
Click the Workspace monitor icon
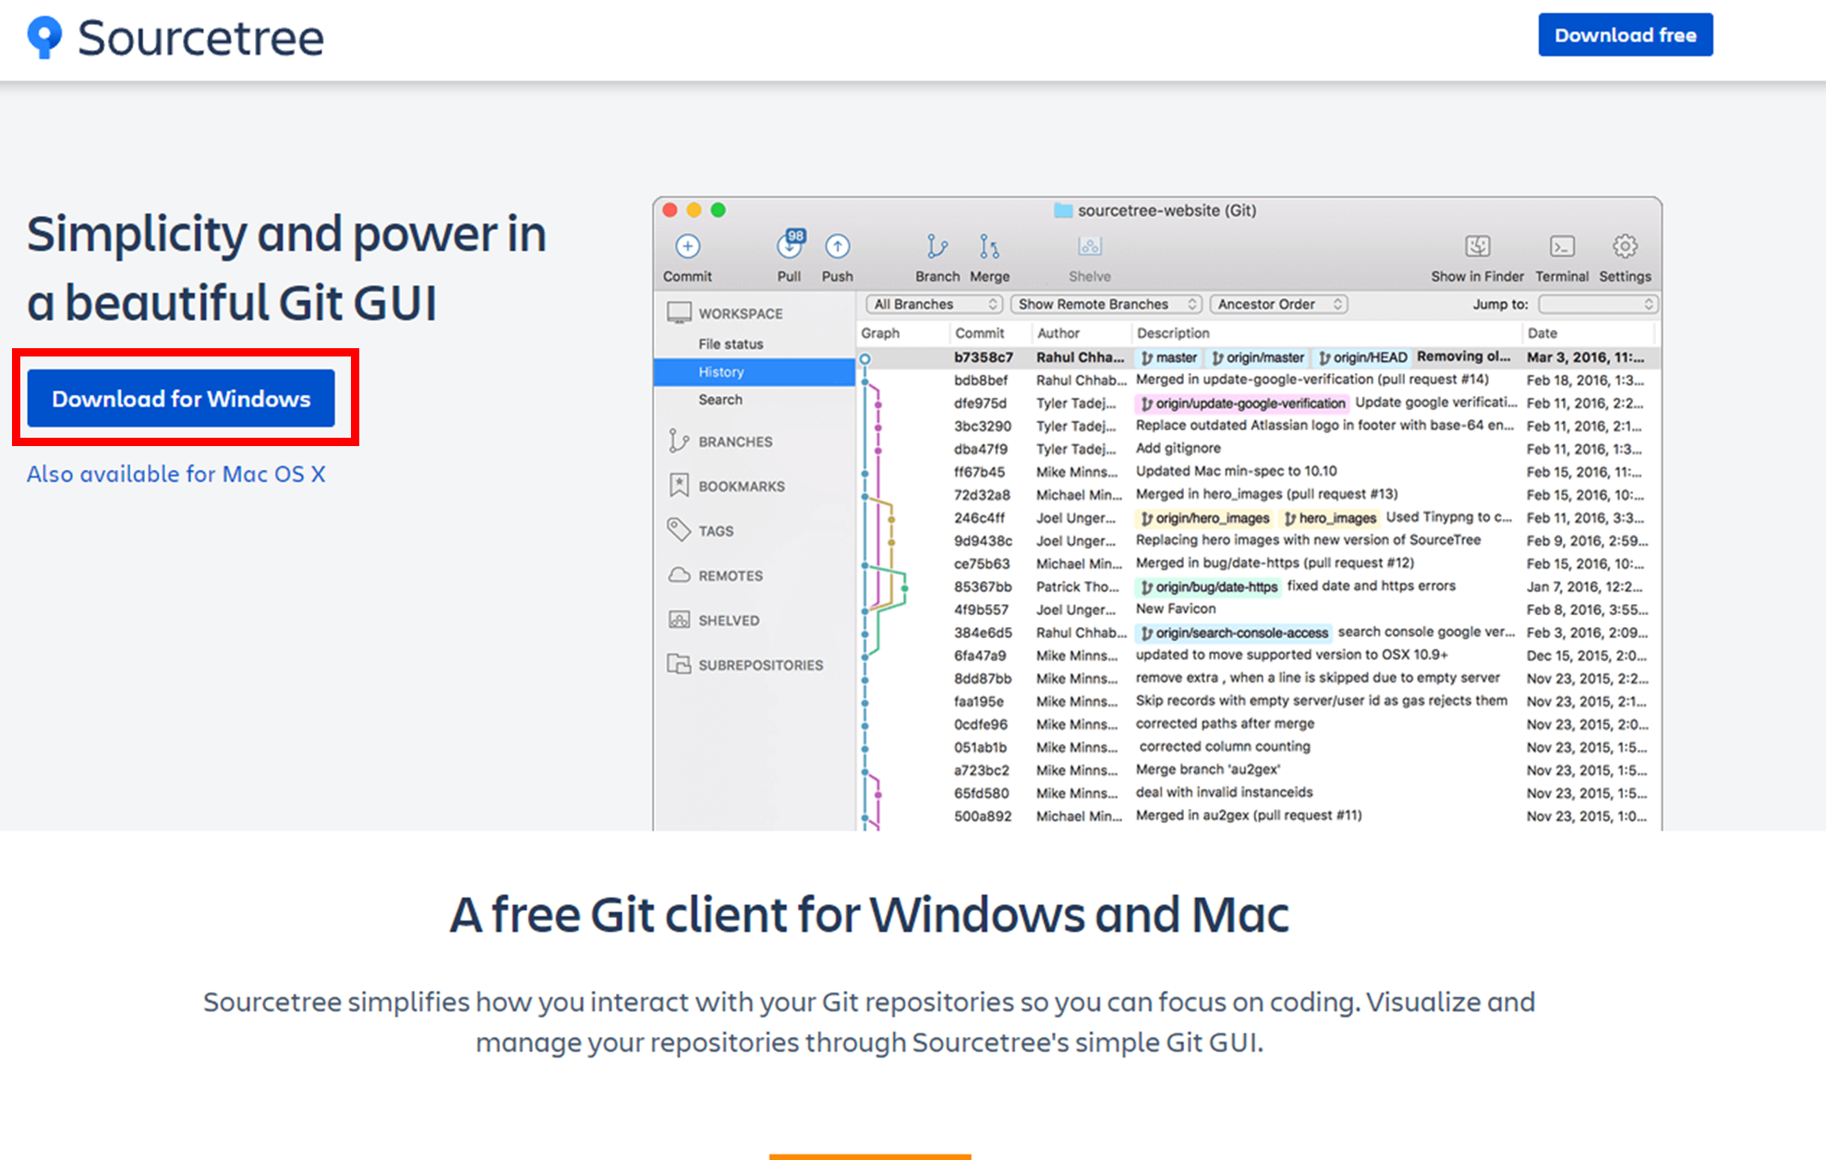click(679, 313)
